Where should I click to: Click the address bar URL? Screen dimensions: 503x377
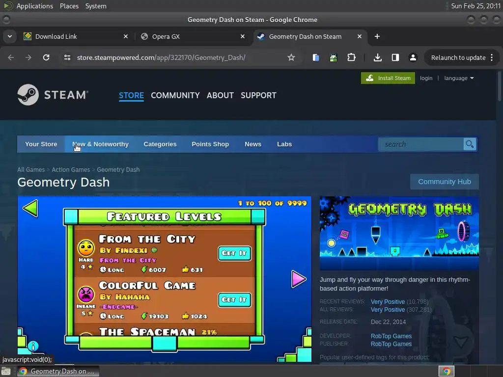pos(161,57)
